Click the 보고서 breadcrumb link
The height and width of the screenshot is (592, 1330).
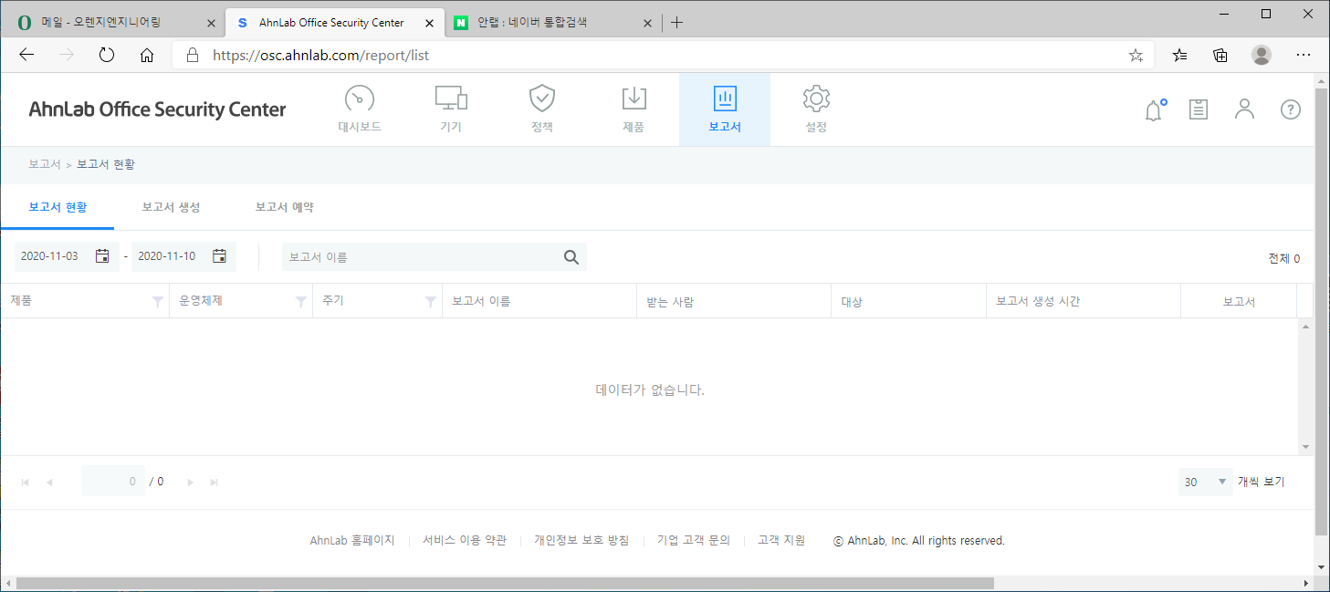44,163
